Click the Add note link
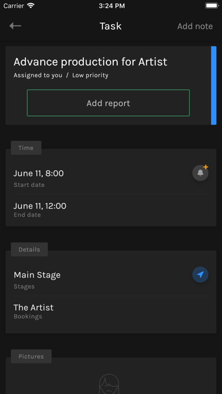 pos(195,26)
